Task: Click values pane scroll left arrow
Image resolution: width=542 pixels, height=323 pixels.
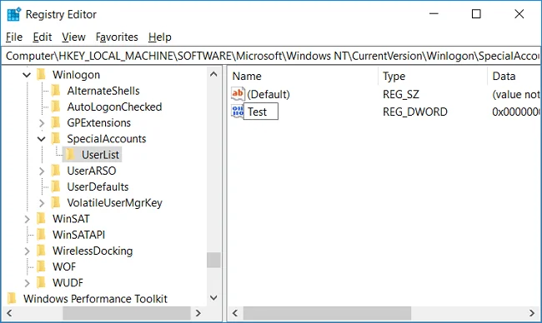Action: [x=235, y=313]
